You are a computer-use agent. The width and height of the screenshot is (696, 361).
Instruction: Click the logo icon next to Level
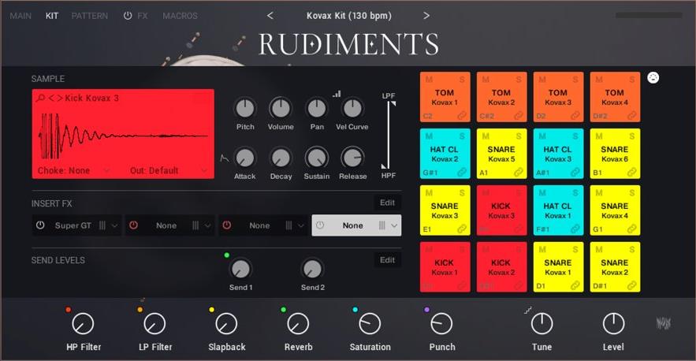tap(663, 323)
